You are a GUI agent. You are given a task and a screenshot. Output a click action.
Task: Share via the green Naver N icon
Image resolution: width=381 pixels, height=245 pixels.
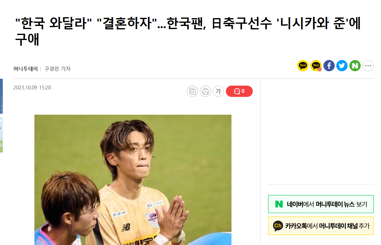click(x=355, y=66)
